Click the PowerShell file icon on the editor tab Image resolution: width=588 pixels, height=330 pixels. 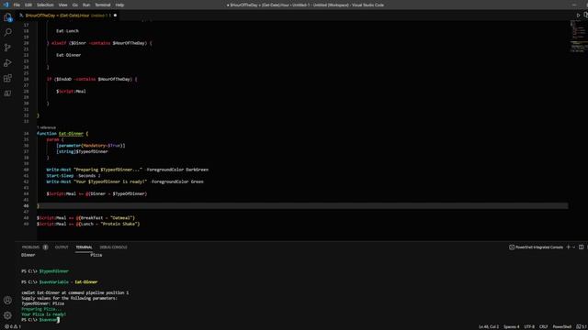coord(21,16)
